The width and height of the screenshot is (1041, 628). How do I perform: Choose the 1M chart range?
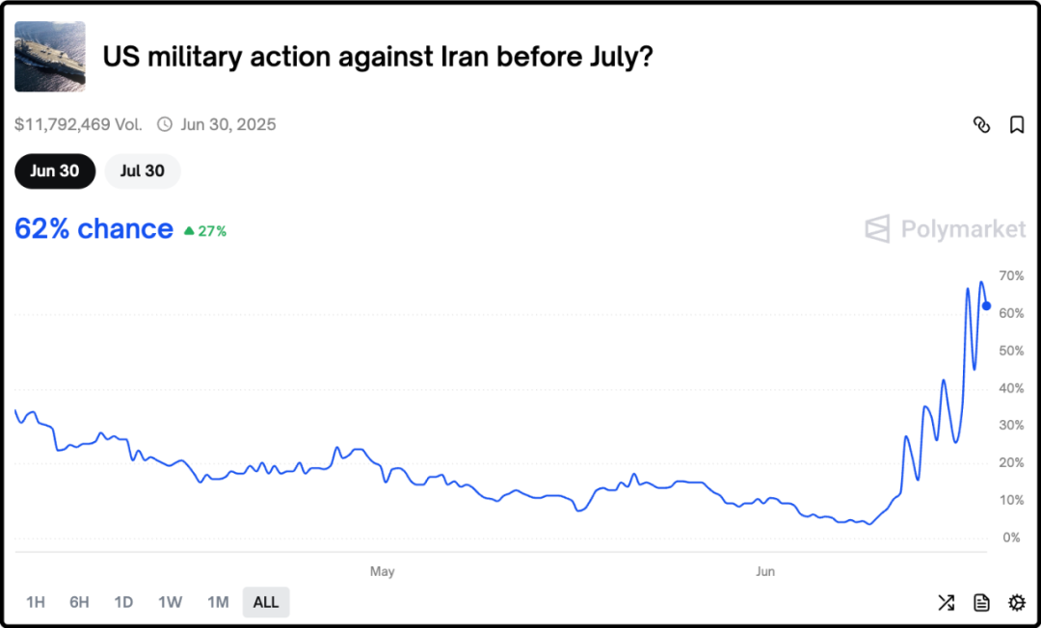click(218, 602)
